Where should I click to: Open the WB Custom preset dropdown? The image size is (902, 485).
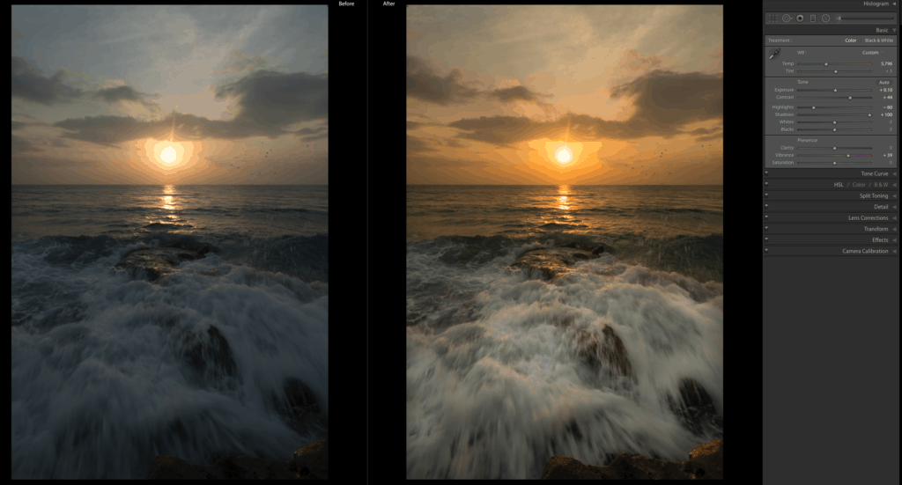tap(869, 52)
